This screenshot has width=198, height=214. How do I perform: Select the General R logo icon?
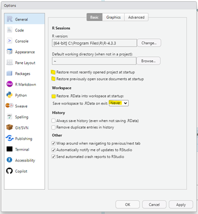[9, 19]
